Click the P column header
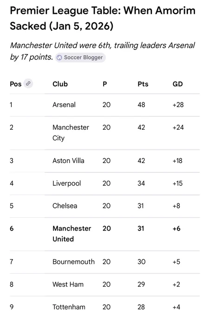Viewport: 209px width, 315px height. 104,84
